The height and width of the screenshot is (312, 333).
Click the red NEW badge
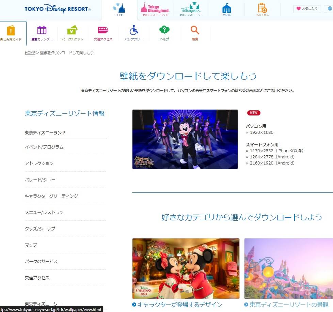(254, 113)
